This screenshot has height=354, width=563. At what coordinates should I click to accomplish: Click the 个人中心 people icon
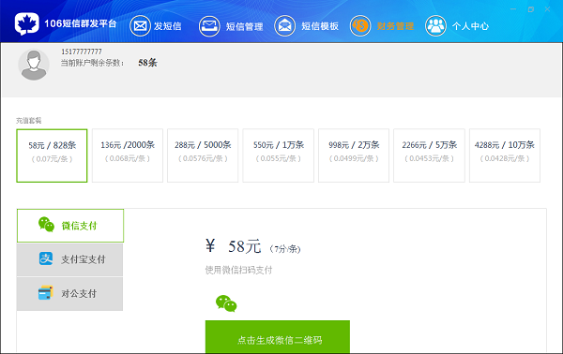click(x=435, y=26)
